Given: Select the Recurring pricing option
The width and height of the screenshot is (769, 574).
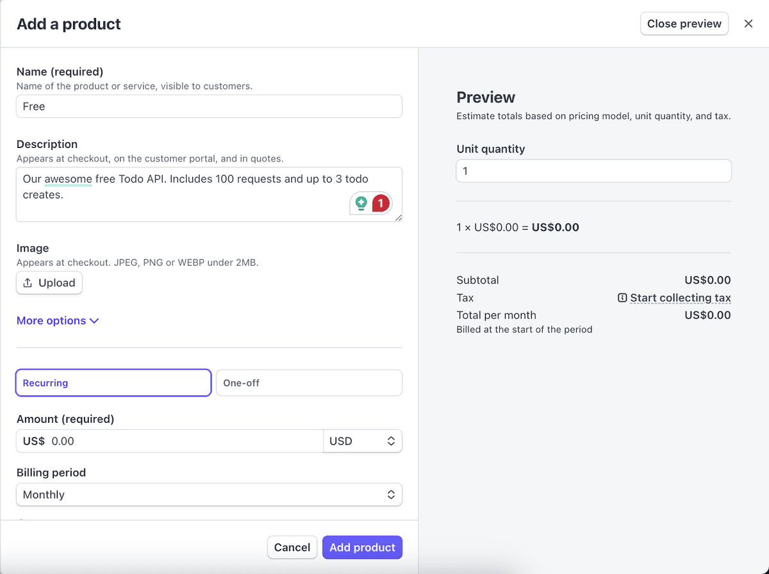Looking at the screenshot, I should point(113,382).
